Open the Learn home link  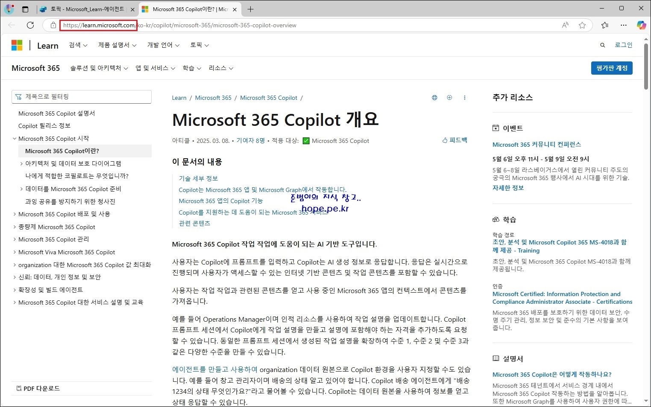click(48, 46)
